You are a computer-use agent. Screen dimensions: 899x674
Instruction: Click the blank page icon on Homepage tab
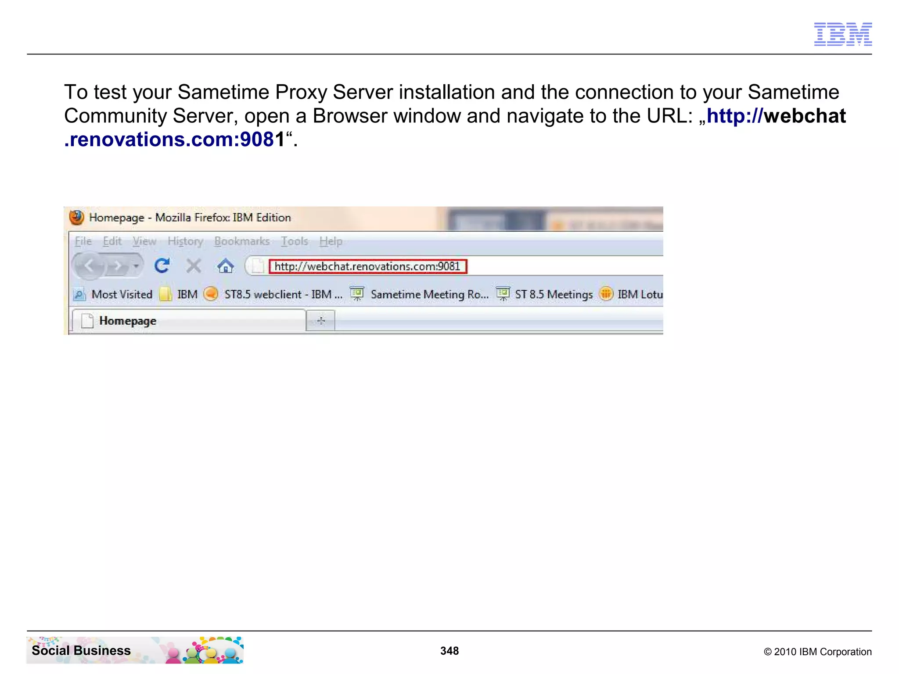(87, 321)
